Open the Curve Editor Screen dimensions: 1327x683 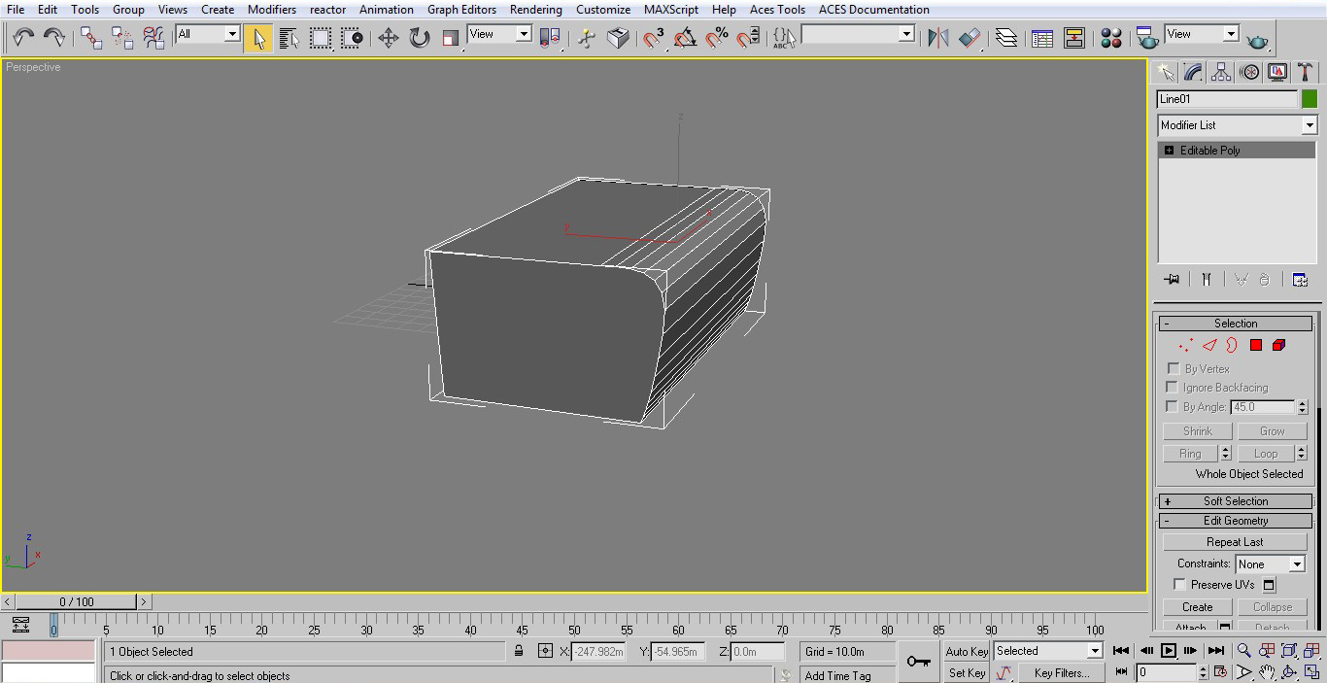(x=1042, y=38)
